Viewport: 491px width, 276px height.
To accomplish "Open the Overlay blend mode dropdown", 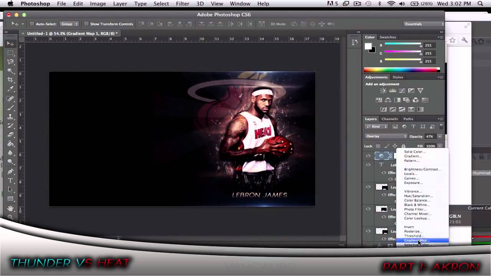I will coord(386,136).
